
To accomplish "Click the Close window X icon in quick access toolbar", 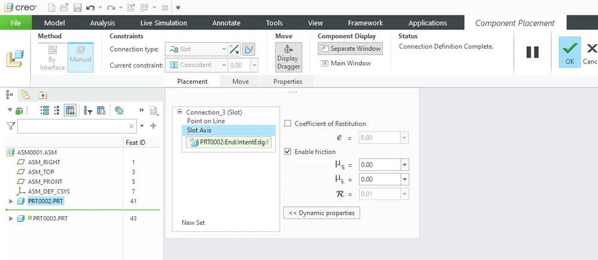I will pyautogui.click(x=165, y=8).
